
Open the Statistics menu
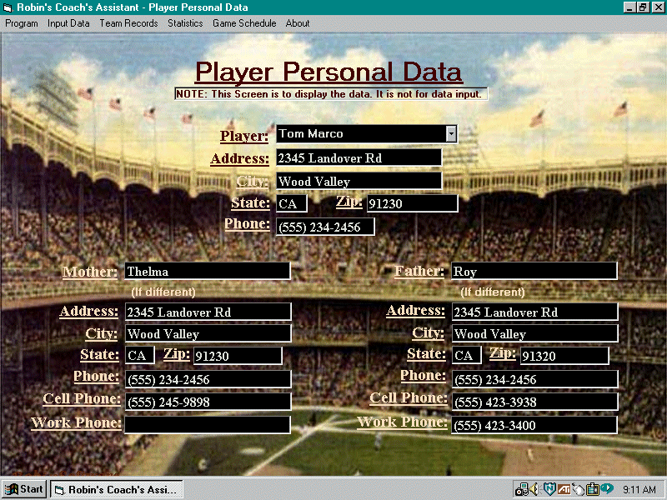point(185,23)
